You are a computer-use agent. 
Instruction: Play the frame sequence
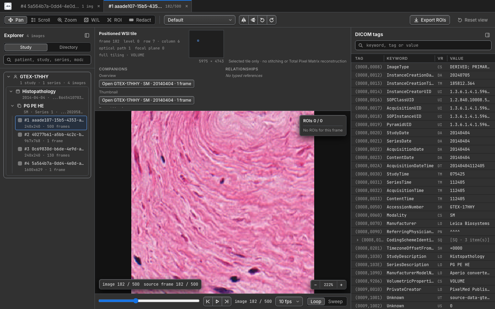pyautogui.click(x=217, y=301)
